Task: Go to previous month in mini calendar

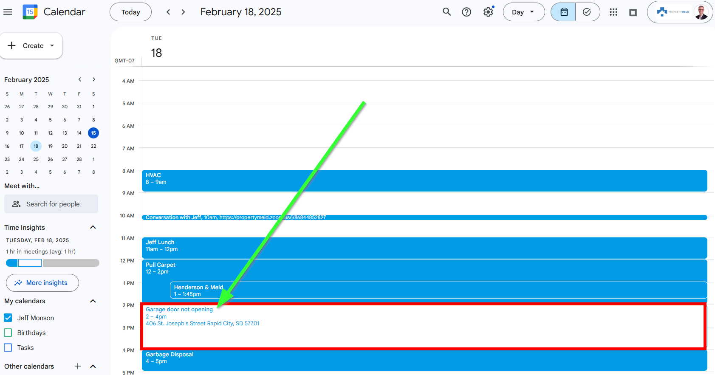Action: (x=79, y=79)
